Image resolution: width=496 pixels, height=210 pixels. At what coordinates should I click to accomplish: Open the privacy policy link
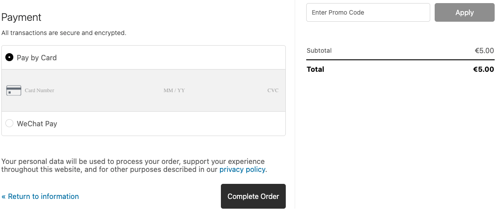(242, 169)
